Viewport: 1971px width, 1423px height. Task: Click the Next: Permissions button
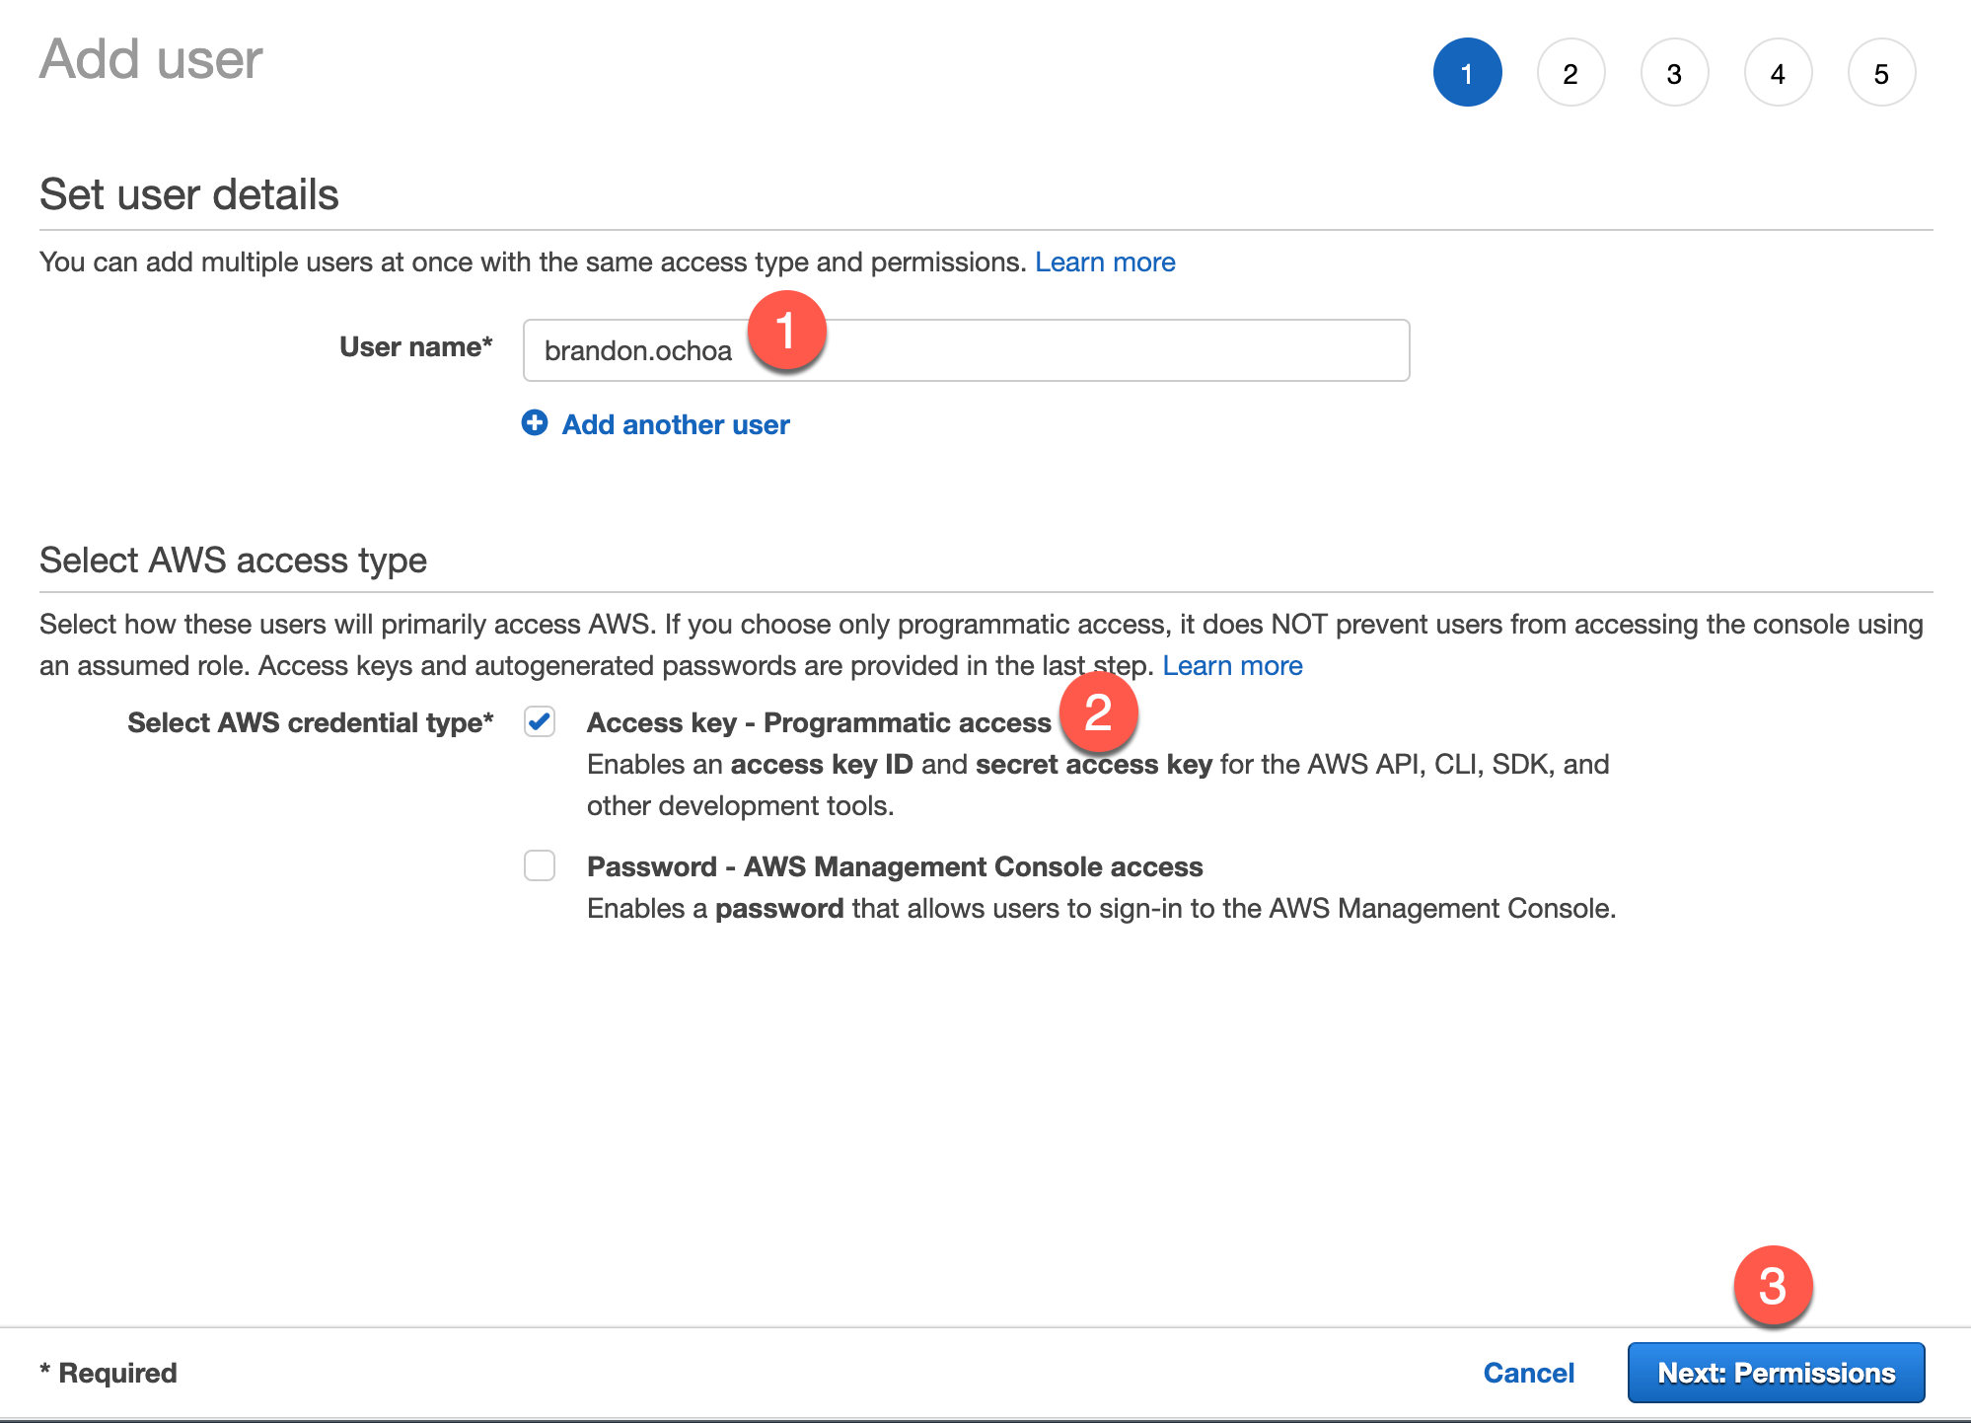(x=1776, y=1372)
